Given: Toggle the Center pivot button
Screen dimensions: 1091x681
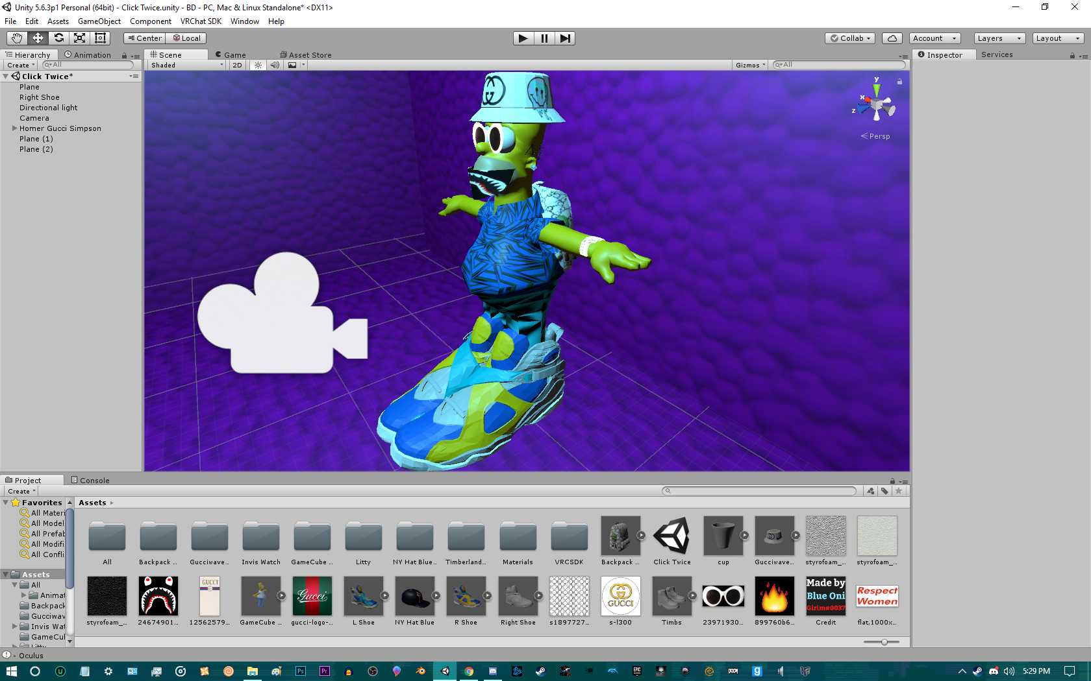Looking at the screenshot, I should tap(144, 38).
